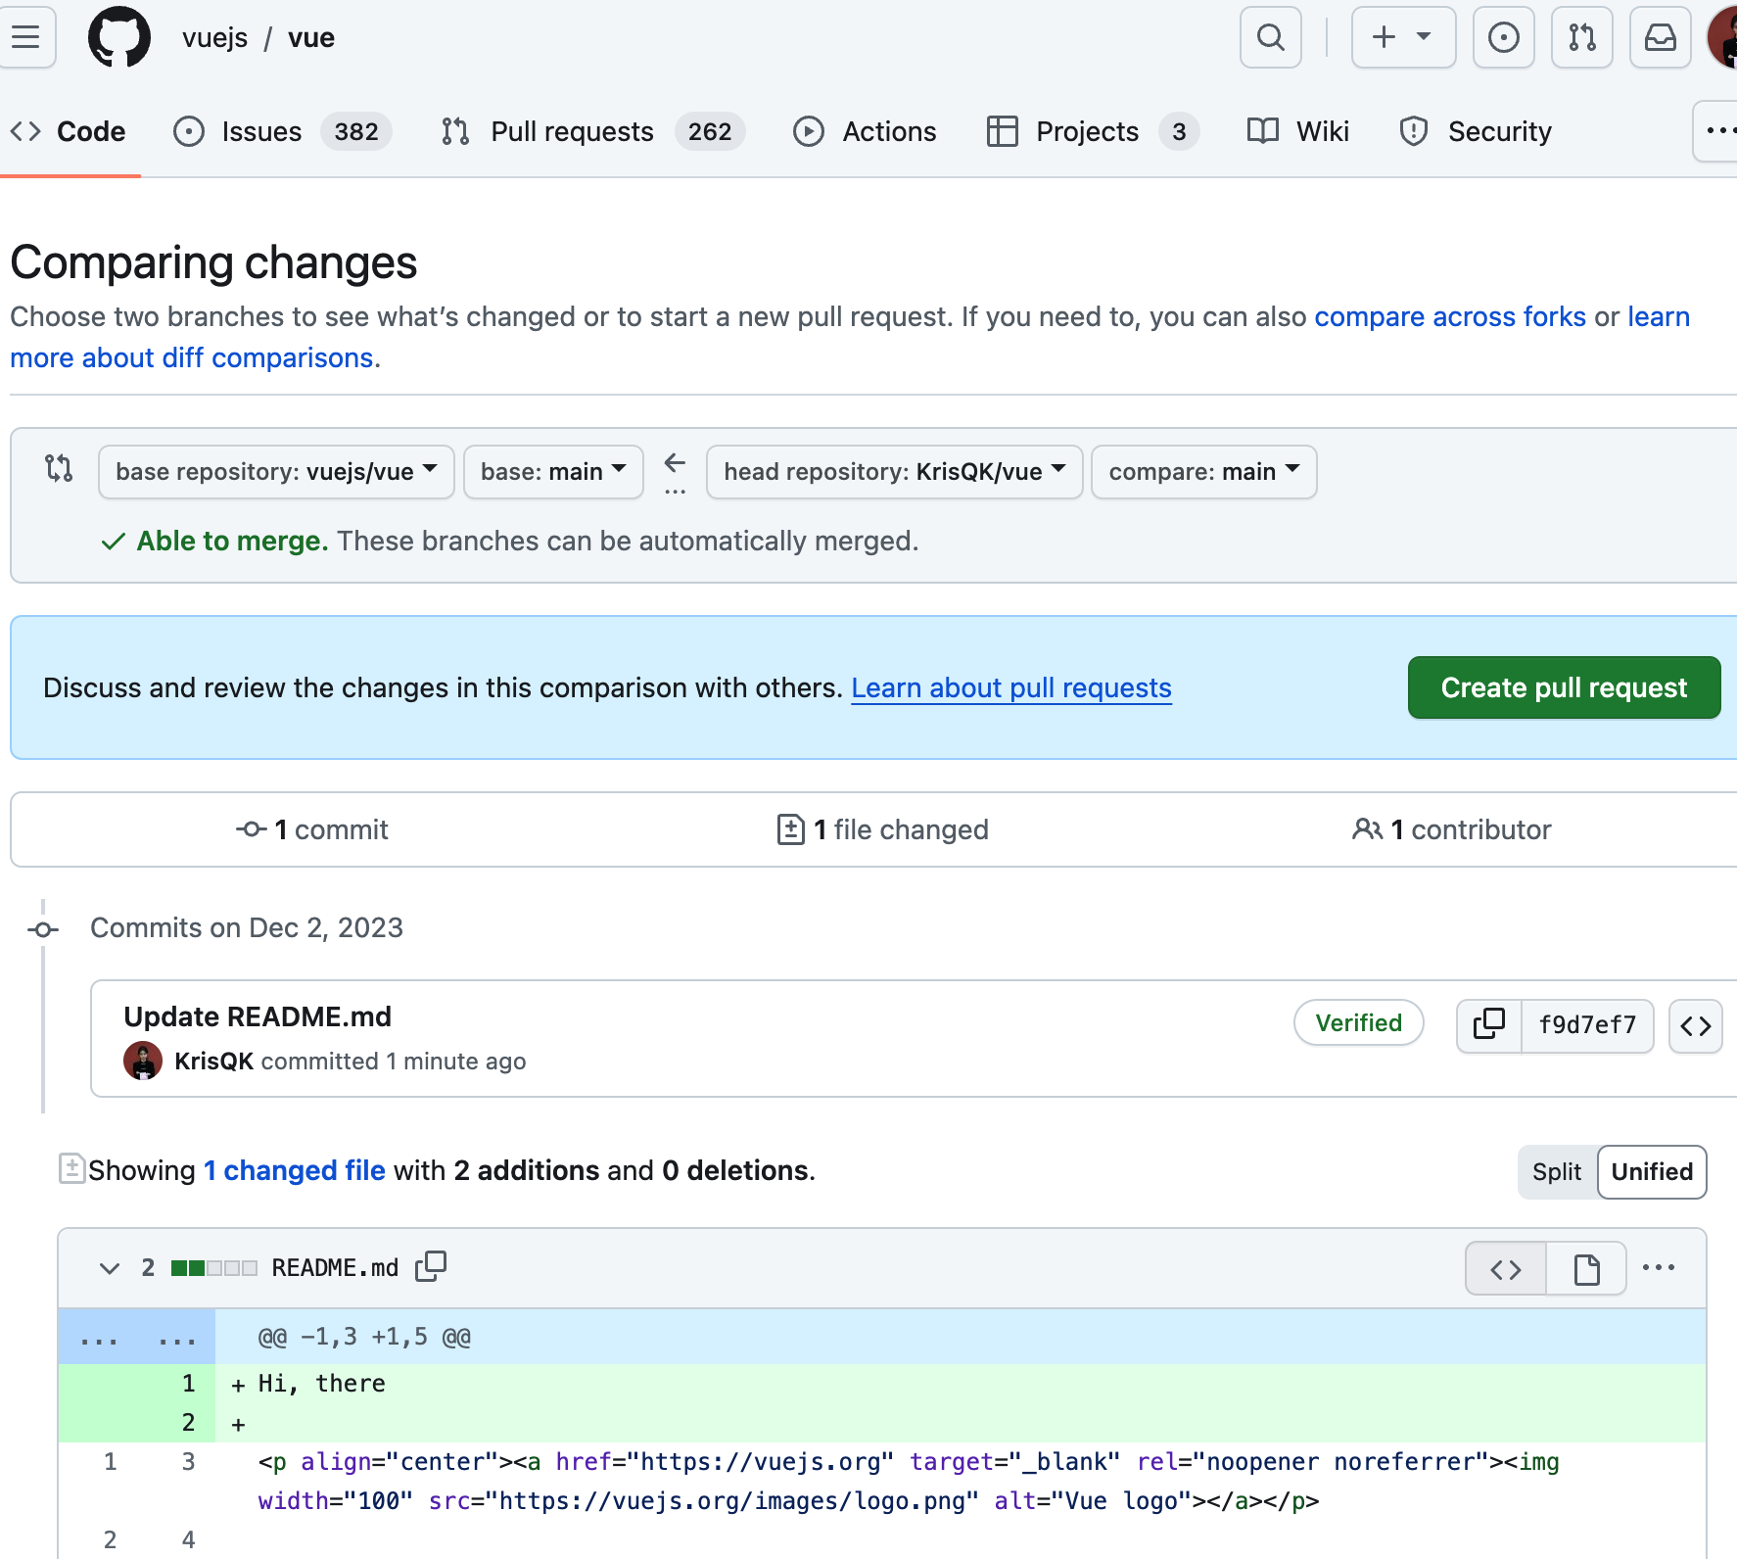Click the 'Able to merge.' status text
Image resolution: width=1737 pixels, height=1559 pixels.
tap(232, 542)
